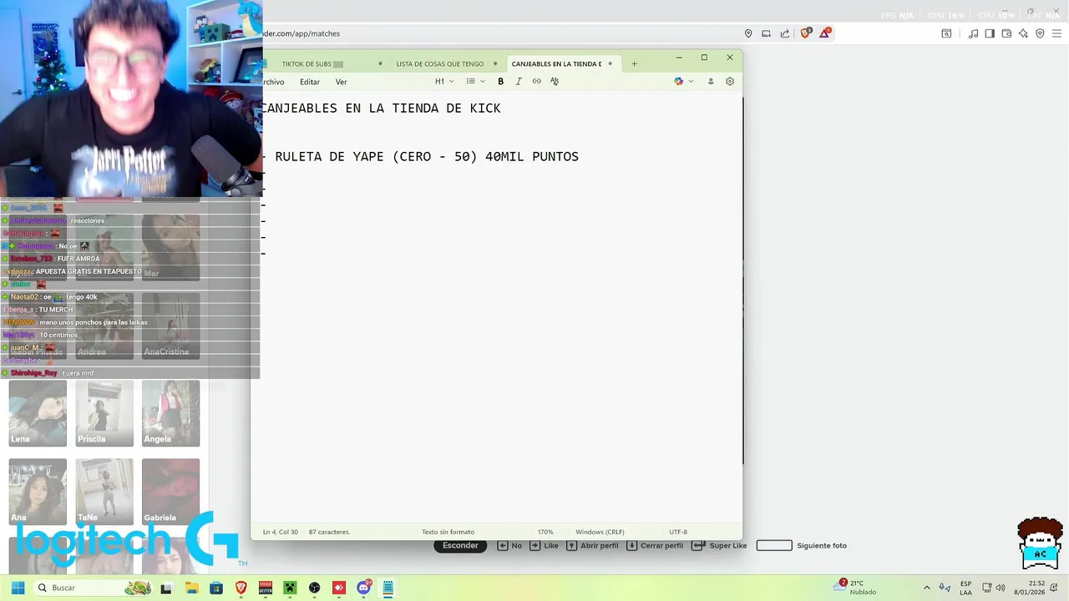Viewport: 1069px width, 601px height.
Task: Click the Cerrar perfil shortcut hint
Action: click(655, 546)
